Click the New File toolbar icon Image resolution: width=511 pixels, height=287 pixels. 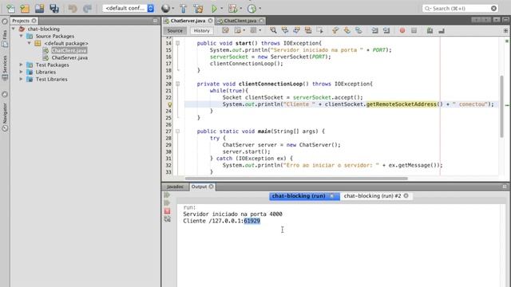[x=10, y=9]
